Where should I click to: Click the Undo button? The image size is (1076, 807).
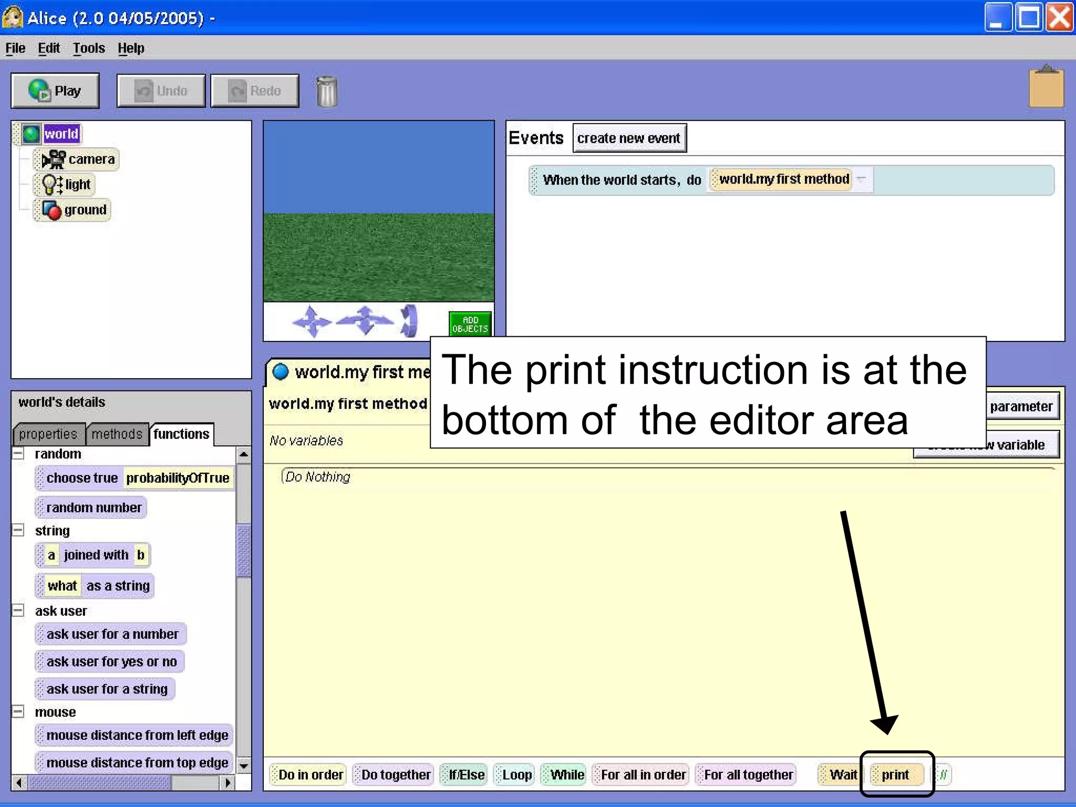tap(161, 91)
